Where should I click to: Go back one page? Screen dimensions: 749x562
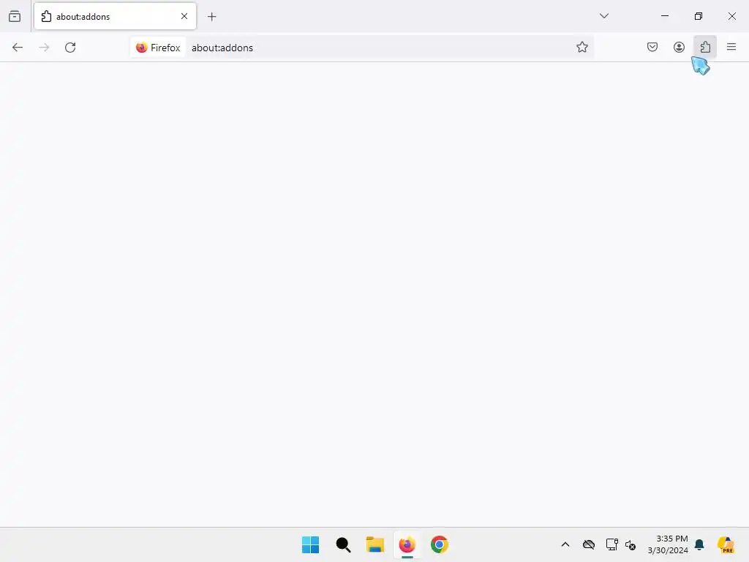click(18, 48)
